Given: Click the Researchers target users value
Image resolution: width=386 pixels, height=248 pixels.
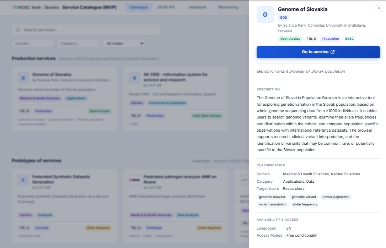Looking at the screenshot, I should coord(294,188).
